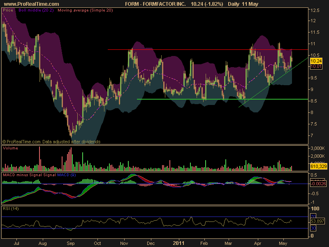Select the 'Price' indicator label

tap(8, 10)
